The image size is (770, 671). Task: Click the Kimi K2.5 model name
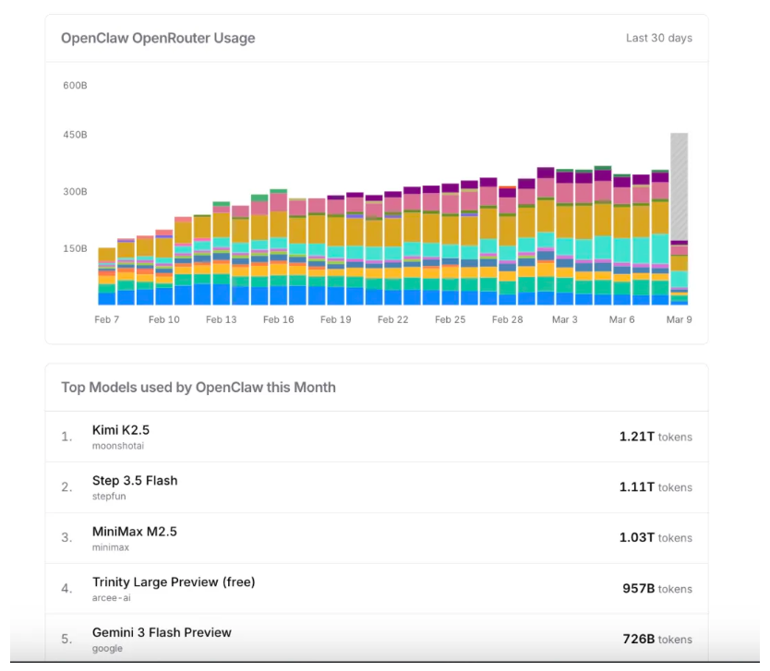click(121, 430)
